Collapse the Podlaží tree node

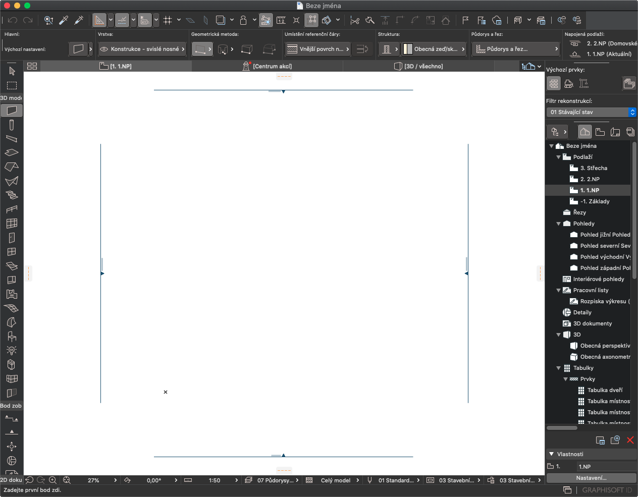(559, 157)
